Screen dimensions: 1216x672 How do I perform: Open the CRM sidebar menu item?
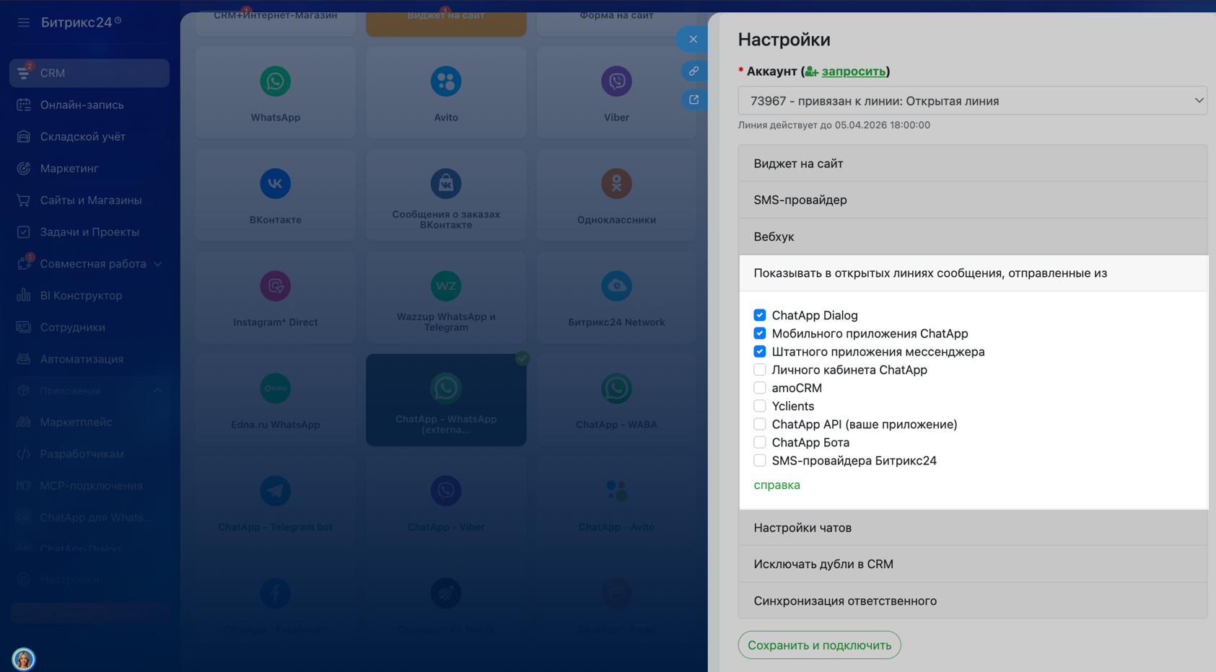click(x=89, y=73)
